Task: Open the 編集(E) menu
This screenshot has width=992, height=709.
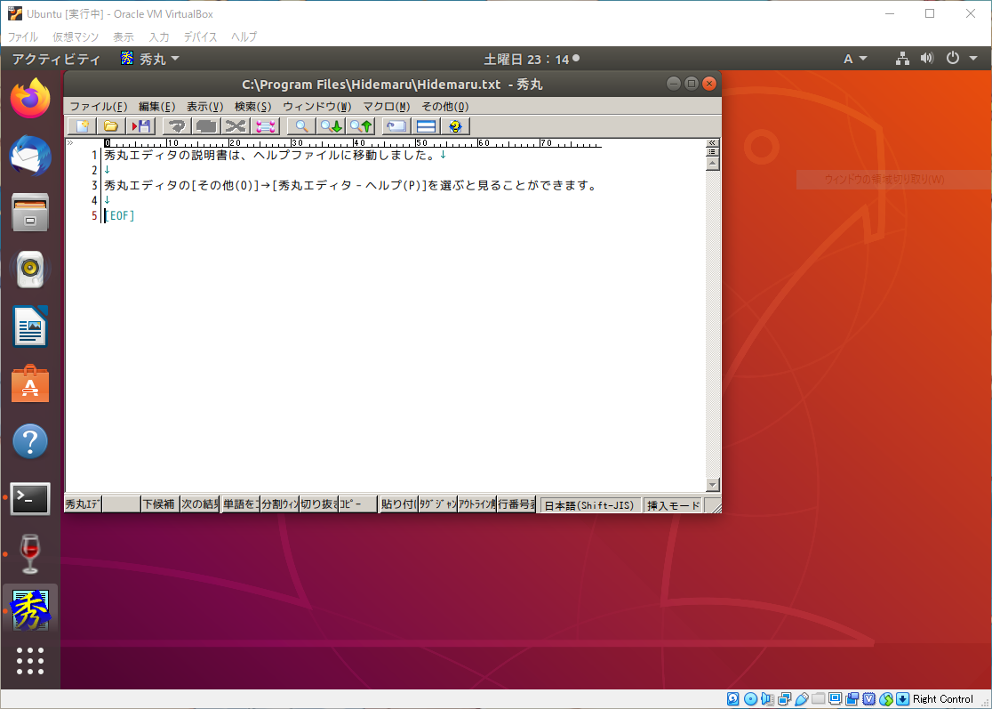Action: pyautogui.click(x=157, y=107)
